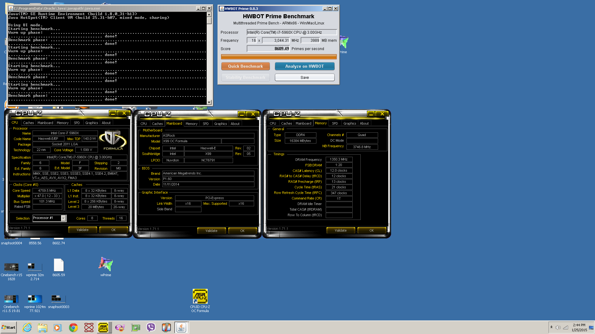Click Analyze on HWBOT button
595x334 pixels.
tap(304, 66)
